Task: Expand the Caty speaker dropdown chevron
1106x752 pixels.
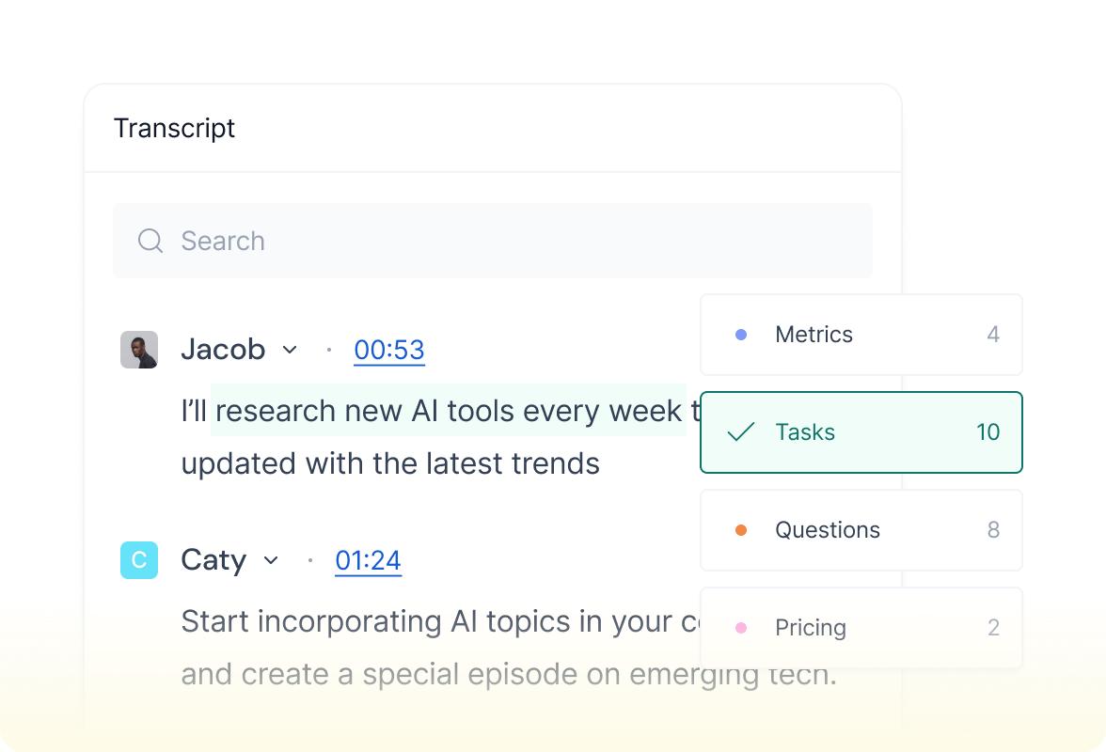Action: [271, 560]
